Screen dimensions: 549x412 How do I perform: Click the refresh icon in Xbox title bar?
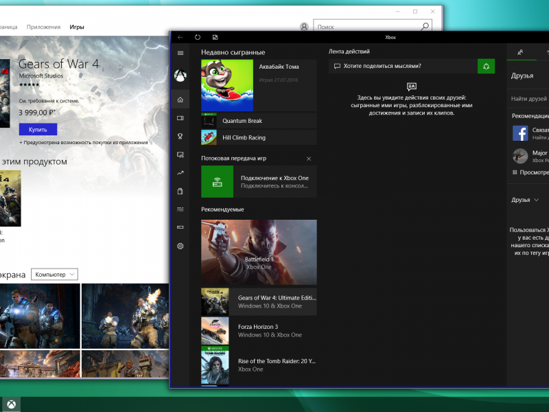pos(198,37)
